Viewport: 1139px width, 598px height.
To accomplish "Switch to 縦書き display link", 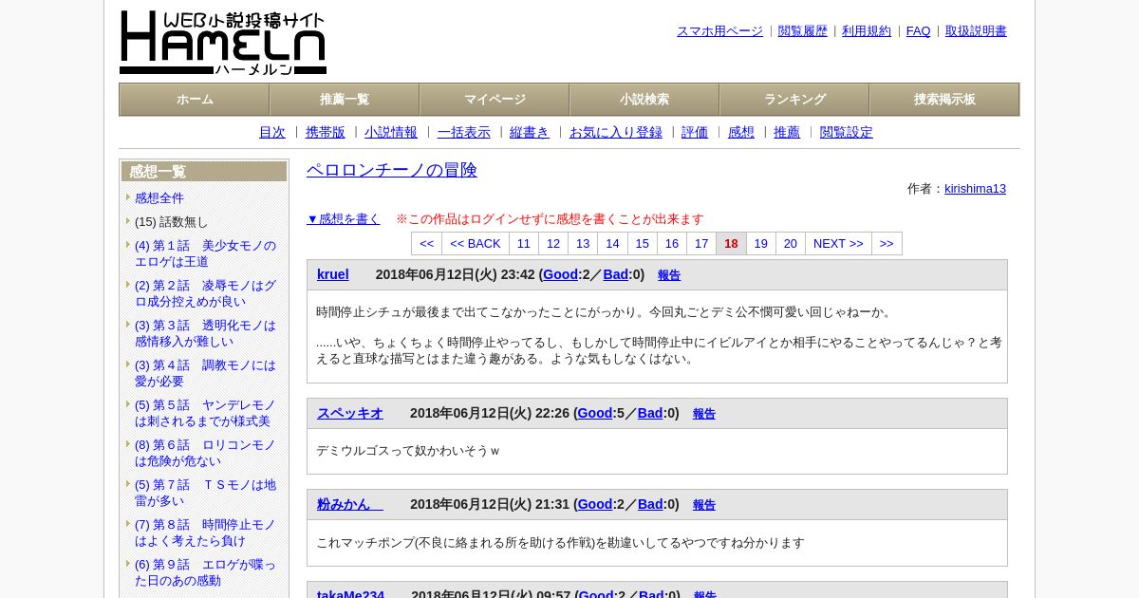I will 530,133.
